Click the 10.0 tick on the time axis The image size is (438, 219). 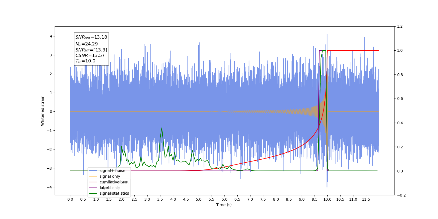click(327, 199)
